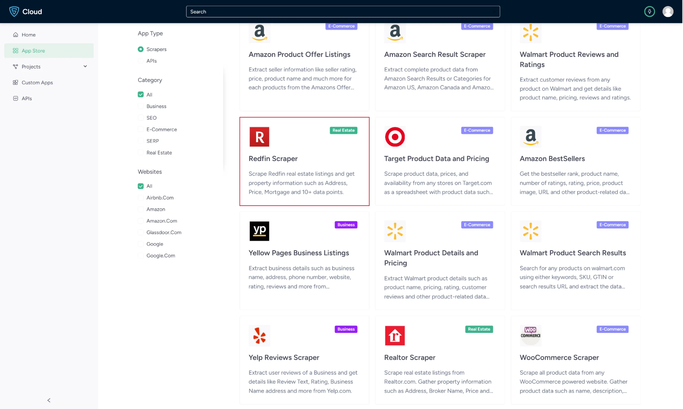Open Amazon Search Result Scraper title
The height and width of the screenshot is (409, 683).
(x=435, y=54)
